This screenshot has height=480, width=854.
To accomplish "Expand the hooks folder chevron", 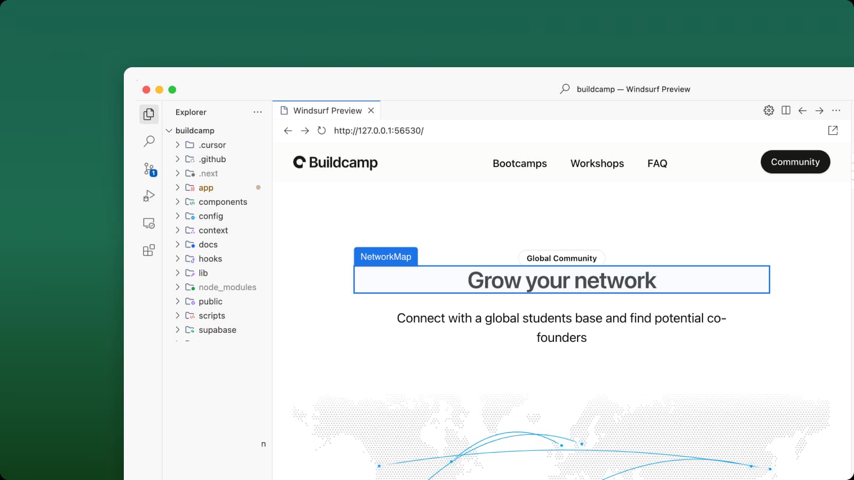I will click(x=178, y=259).
